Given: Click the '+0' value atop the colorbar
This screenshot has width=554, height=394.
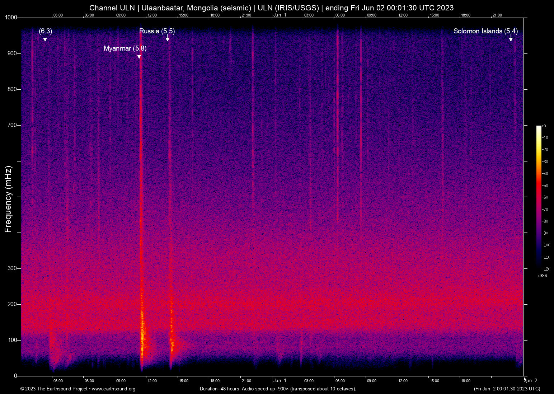Looking at the screenshot, I should click(x=544, y=126).
